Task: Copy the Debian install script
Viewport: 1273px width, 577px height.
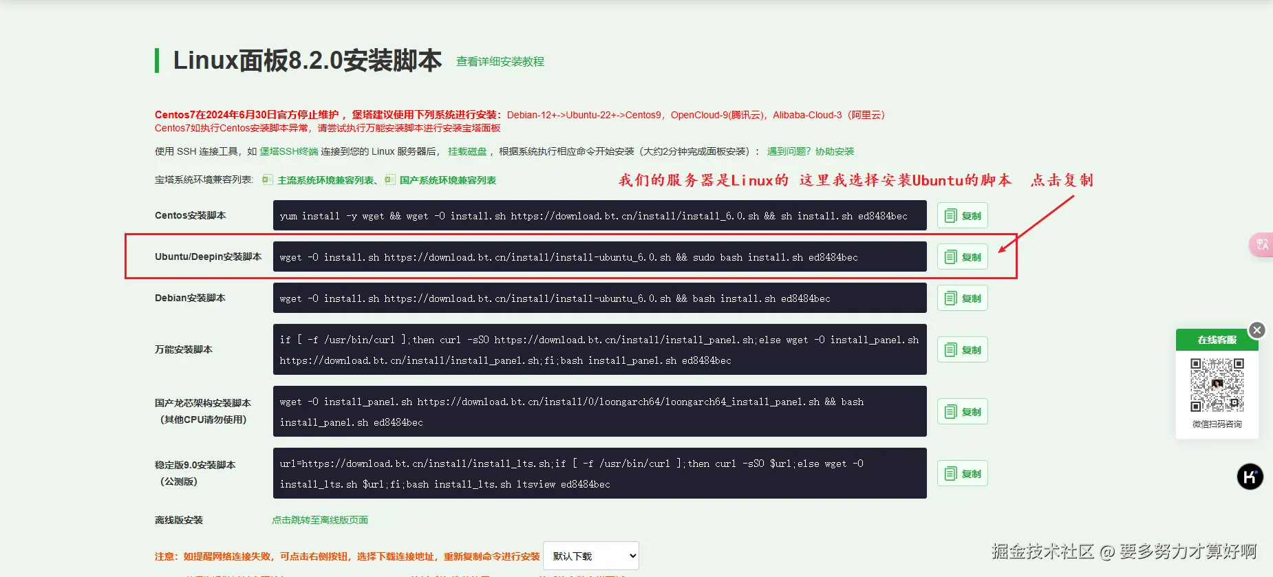Action: click(962, 298)
